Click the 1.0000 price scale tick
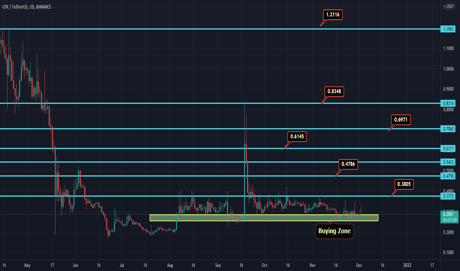 pyautogui.click(x=448, y=69)
